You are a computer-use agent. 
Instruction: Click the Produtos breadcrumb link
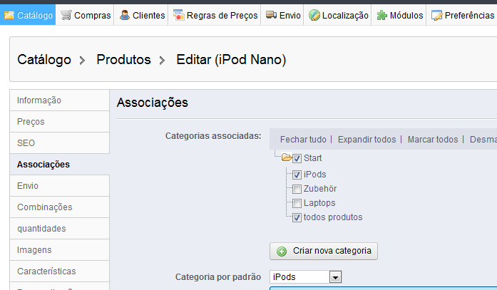123,60
